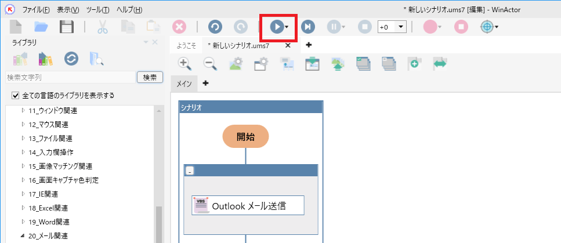Click the image with gear settings icon
This screenshot has width=561, height=243.
coord(236,64)
